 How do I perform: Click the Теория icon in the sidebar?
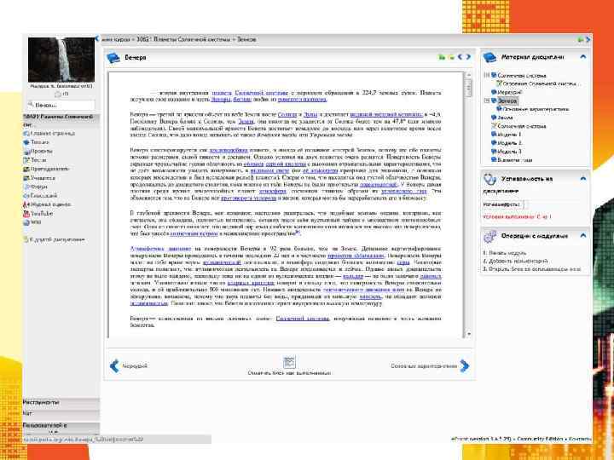[x=26, y=142]
